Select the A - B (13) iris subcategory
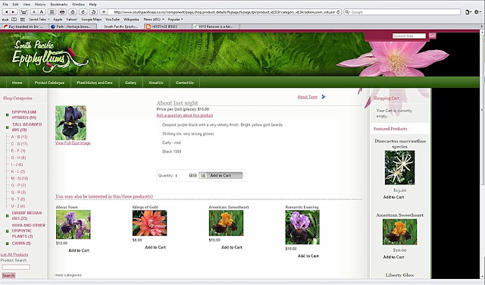 pyautogui.click(x=20, y=136)
